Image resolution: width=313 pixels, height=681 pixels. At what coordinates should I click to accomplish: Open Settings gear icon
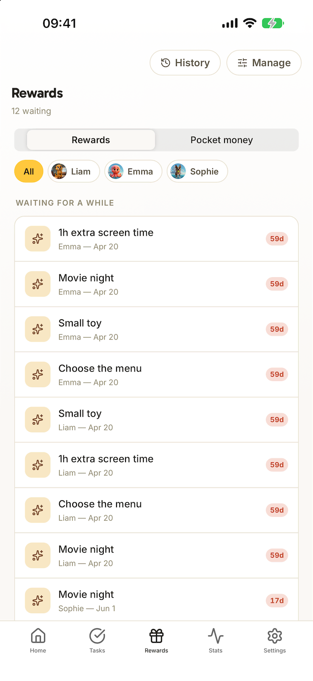(275, 636)
